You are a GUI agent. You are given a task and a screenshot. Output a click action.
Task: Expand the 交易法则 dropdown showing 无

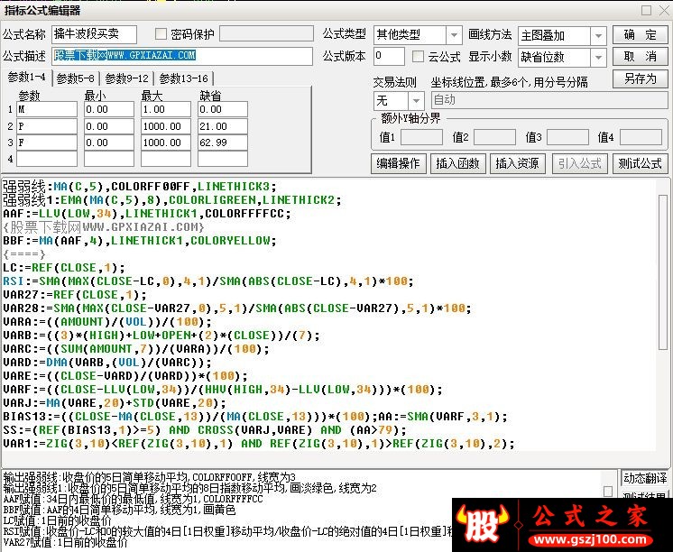[399, 101]
